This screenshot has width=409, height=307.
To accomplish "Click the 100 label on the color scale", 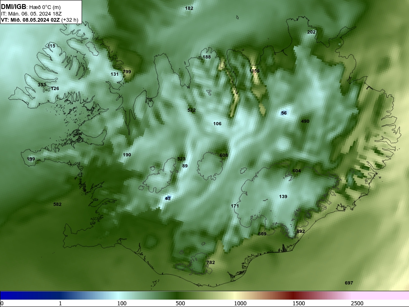I will click(122, 303).
